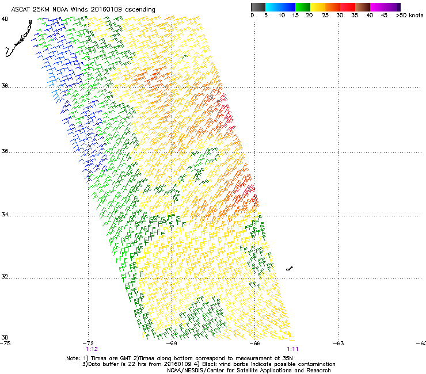Click the '45' label under the color bar
This screenshot has width=426, height=374.
click(x=384, y=15)
